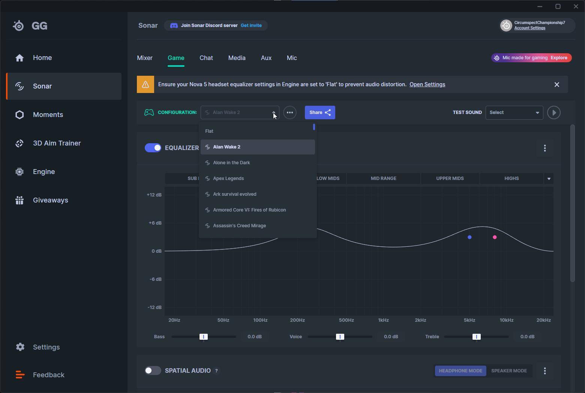Open the 3D Aim Trainer icon
Viewport: 585px width, 393px height.
[x=19, y=143]
